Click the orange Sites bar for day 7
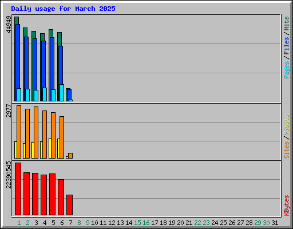The width and height of the screenshot is (293, 229). [70, 156]
